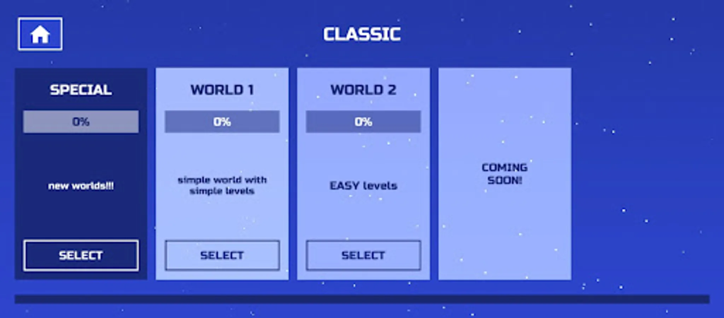Screen dimensions: 724x318
Task: Click the WORLD 2 title text
Action: [363, 90]
